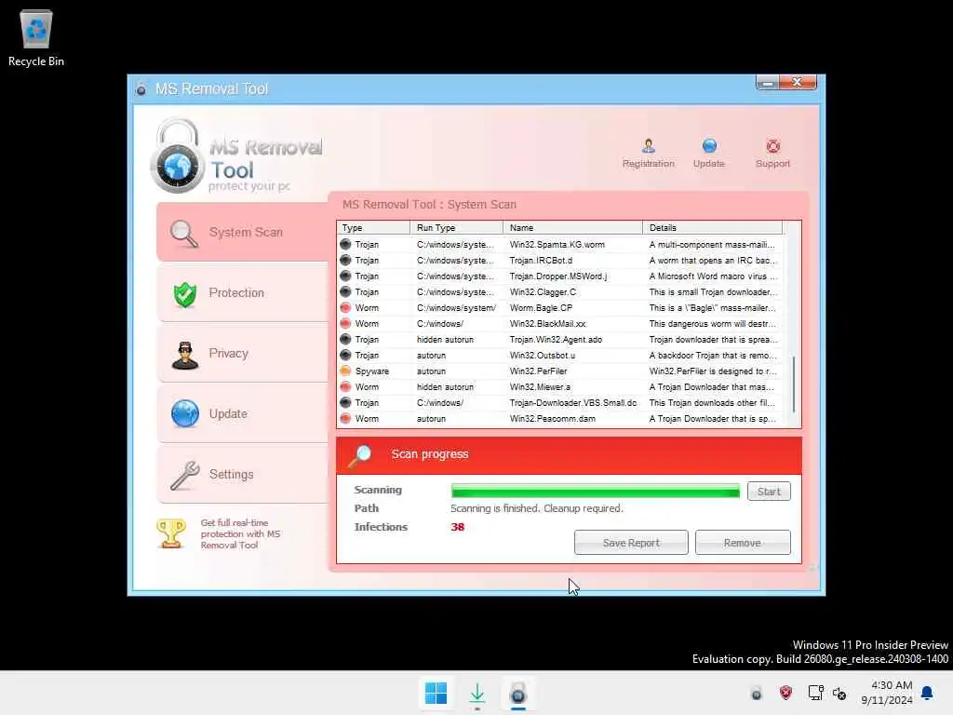Open the network tray icon
953x715 pixels.
click(x=815, y=693)
